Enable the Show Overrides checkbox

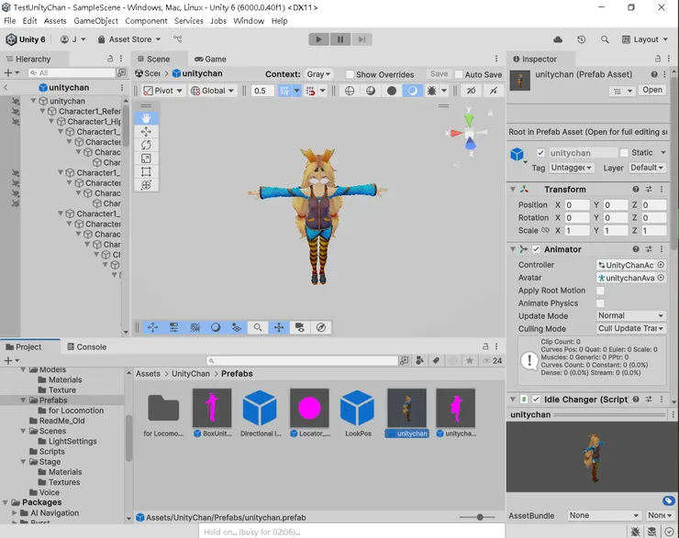[x=350, y=74]
